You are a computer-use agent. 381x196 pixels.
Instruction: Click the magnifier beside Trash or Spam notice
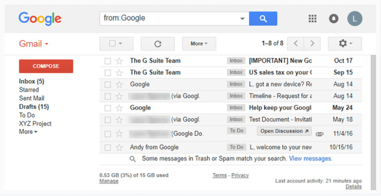pos(132,159)
